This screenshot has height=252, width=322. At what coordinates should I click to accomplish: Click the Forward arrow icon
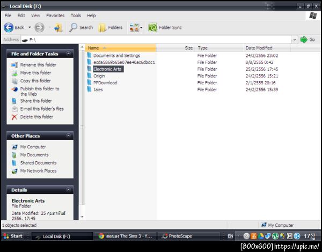[x=39, y=27]
